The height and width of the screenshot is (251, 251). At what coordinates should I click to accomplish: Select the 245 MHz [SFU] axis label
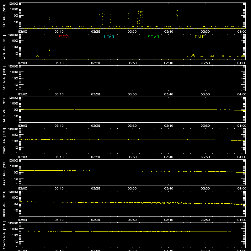click(4, 16)
